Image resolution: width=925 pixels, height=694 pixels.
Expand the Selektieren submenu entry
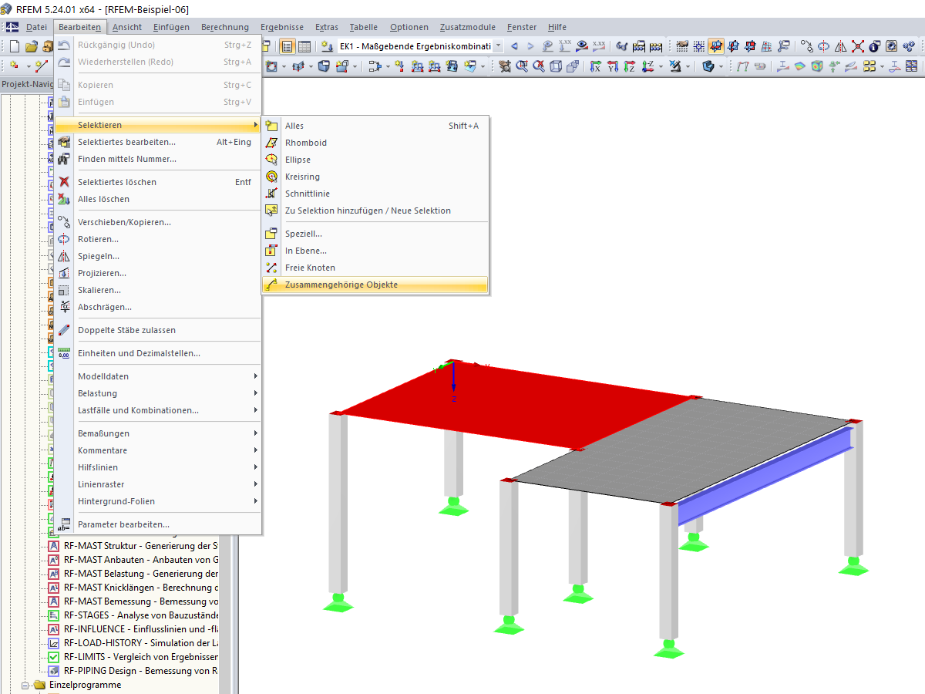157,125
